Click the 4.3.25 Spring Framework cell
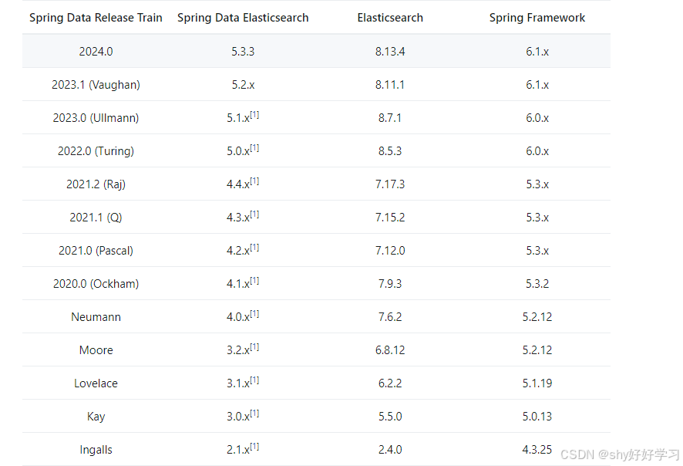 537,450
